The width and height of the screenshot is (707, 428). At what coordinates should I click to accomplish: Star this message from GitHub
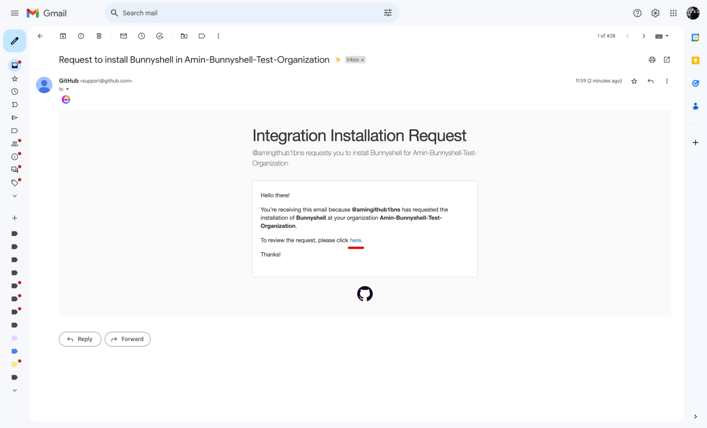tap(634, 81)
